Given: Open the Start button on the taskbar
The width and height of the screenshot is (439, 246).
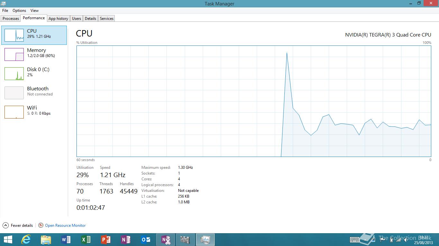Looking at the screenshot, I should click(x=8, y=240).
